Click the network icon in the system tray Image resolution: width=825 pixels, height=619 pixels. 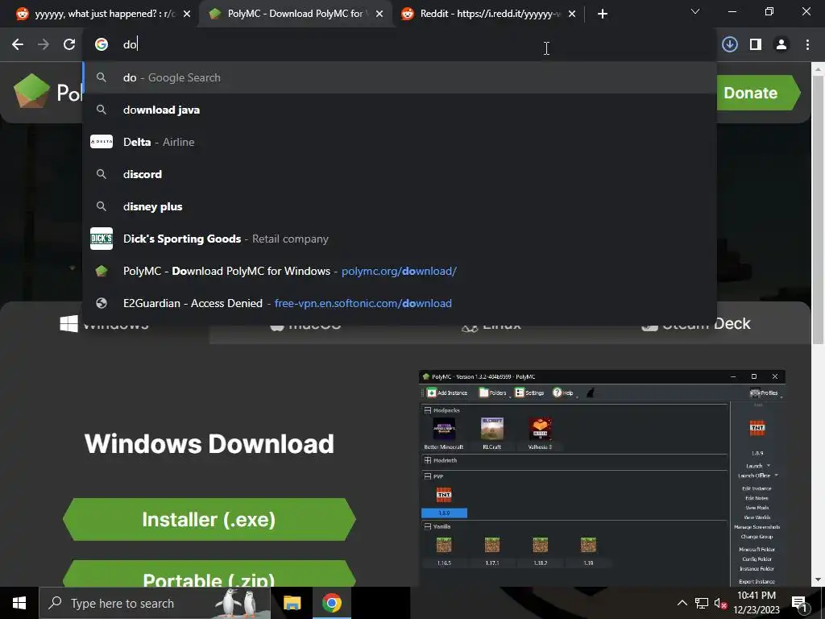[702, 603]
